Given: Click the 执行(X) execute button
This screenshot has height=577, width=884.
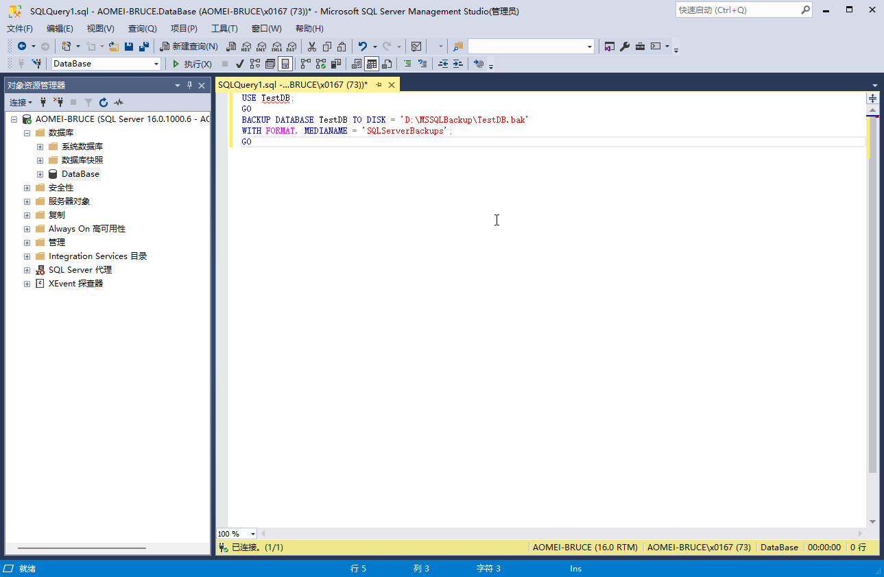Looking at the screenshot, I should coord(191,64).
